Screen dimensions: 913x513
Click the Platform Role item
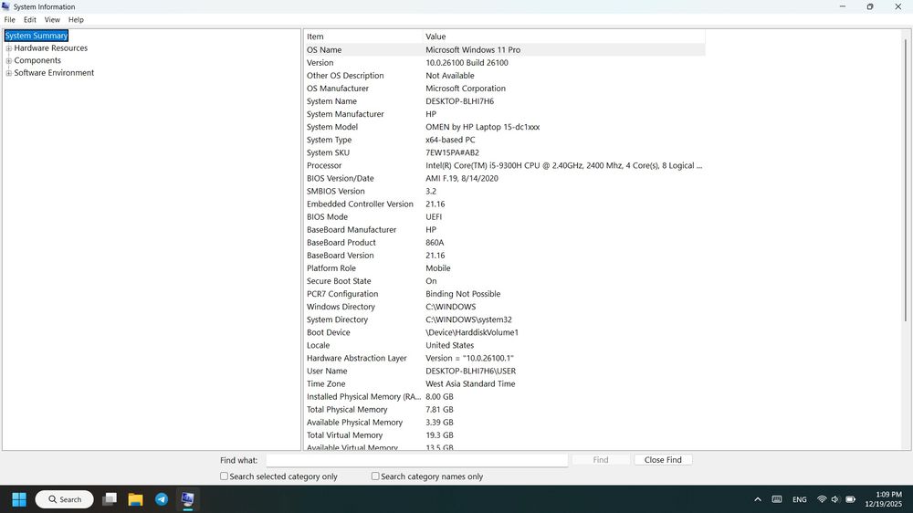(x=331, y=267)
